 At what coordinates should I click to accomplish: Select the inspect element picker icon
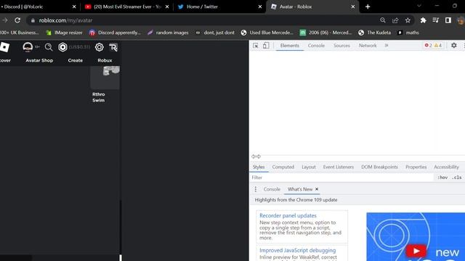[x=255, y=46]
